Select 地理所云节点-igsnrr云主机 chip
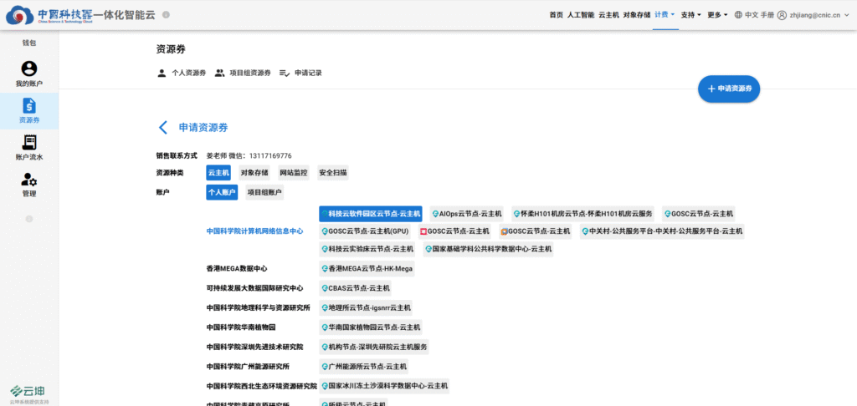 [366, 307]
